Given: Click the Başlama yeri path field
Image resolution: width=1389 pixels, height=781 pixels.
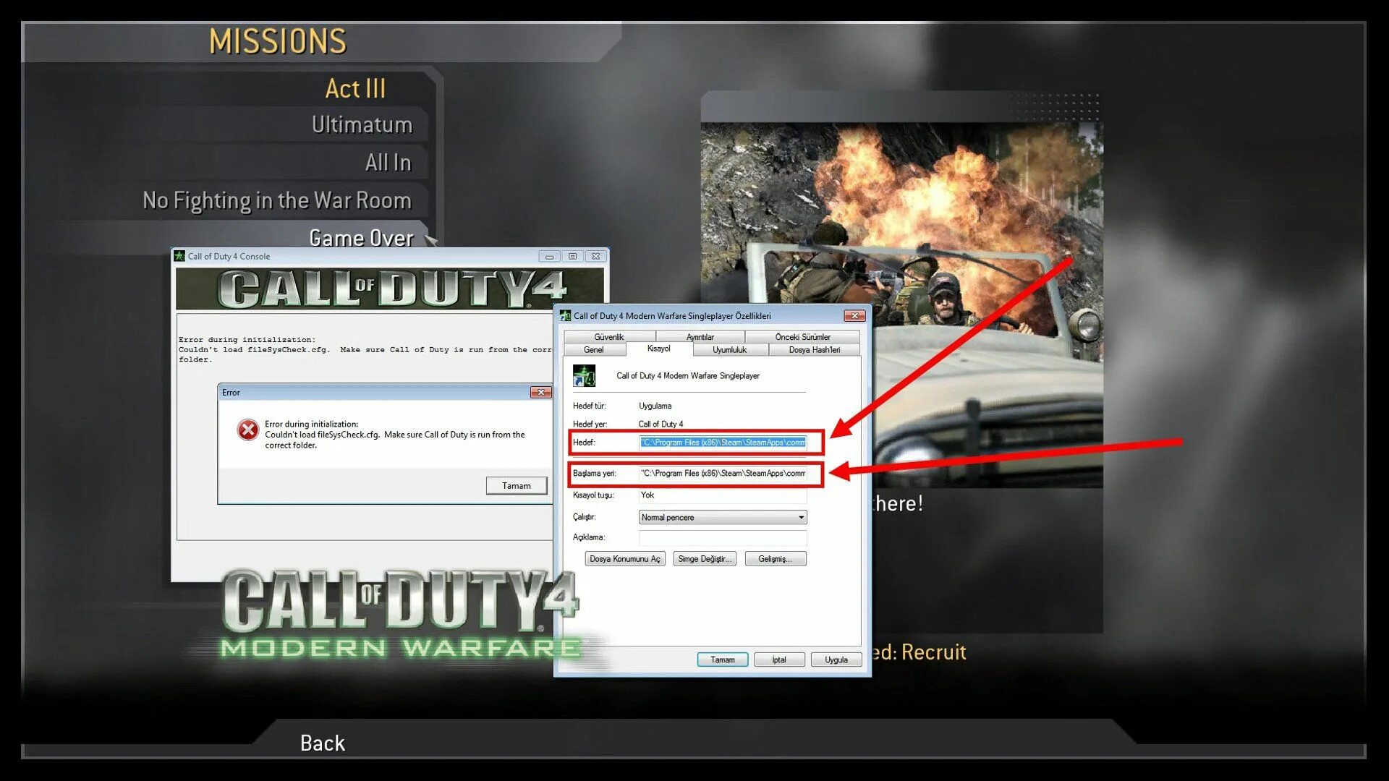Looking at the screenshot, I should point(722,474).
